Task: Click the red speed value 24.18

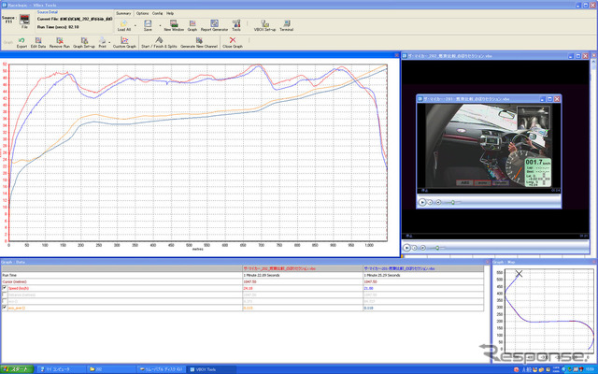Action: tap(248, 288)
